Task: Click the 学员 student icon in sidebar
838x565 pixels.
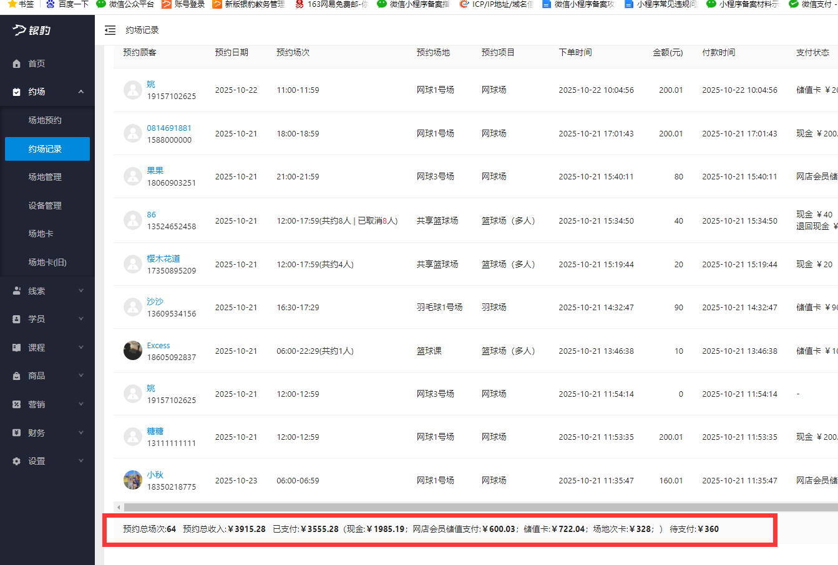Action: pos(17,319)
